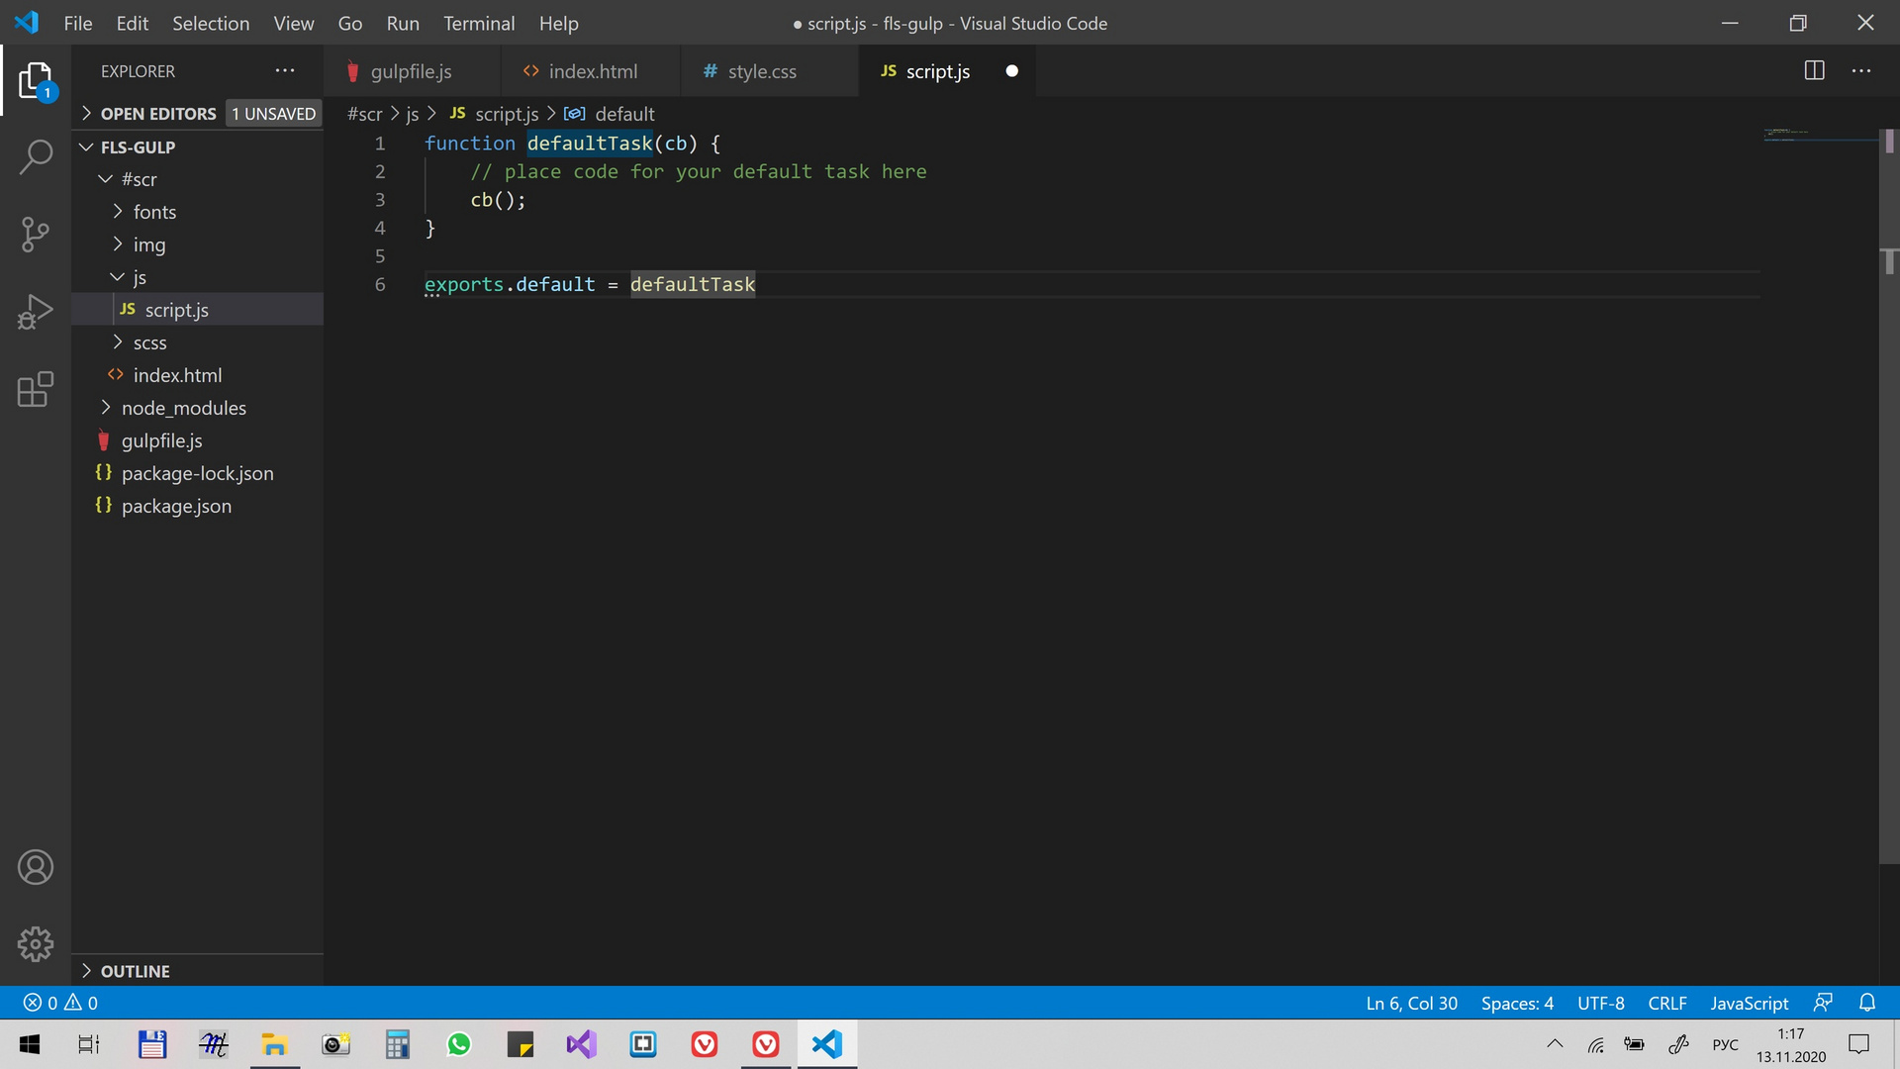Switch to the gulpfile.js tab
This screenshot has width=1900, height=1069.
point(413,71)
